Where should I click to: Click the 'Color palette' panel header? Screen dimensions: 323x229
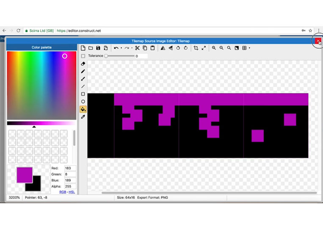pos(41,47)
